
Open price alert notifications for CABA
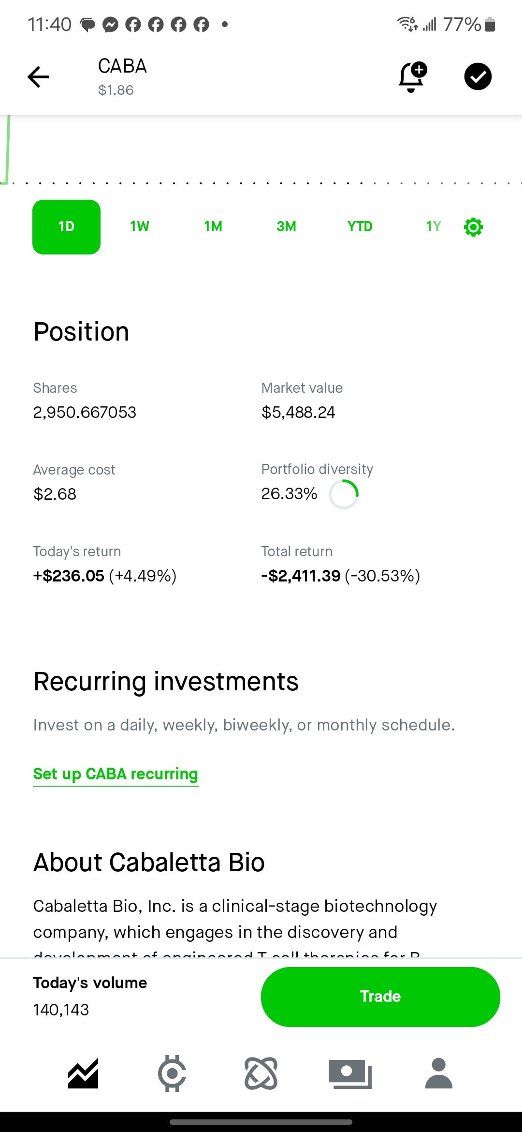coord(411,76)
